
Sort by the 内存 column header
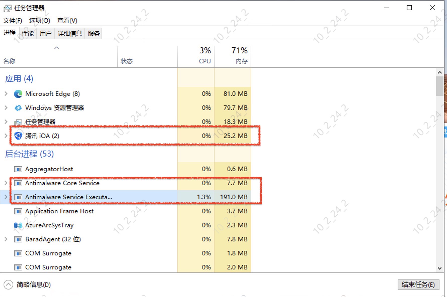233,57
